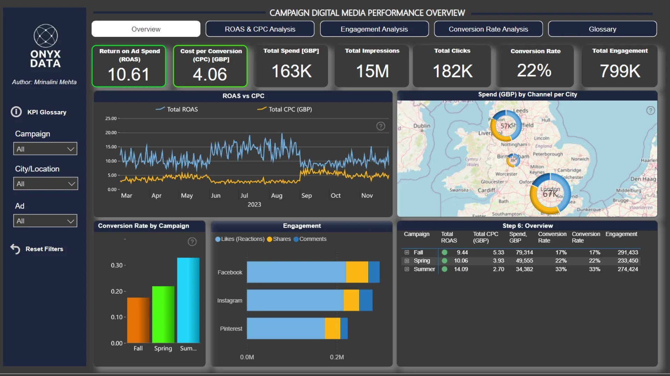The width and height of the screenshot is (670, 376).
Task: Click the Instagram axis label
Action: [230, 300]
